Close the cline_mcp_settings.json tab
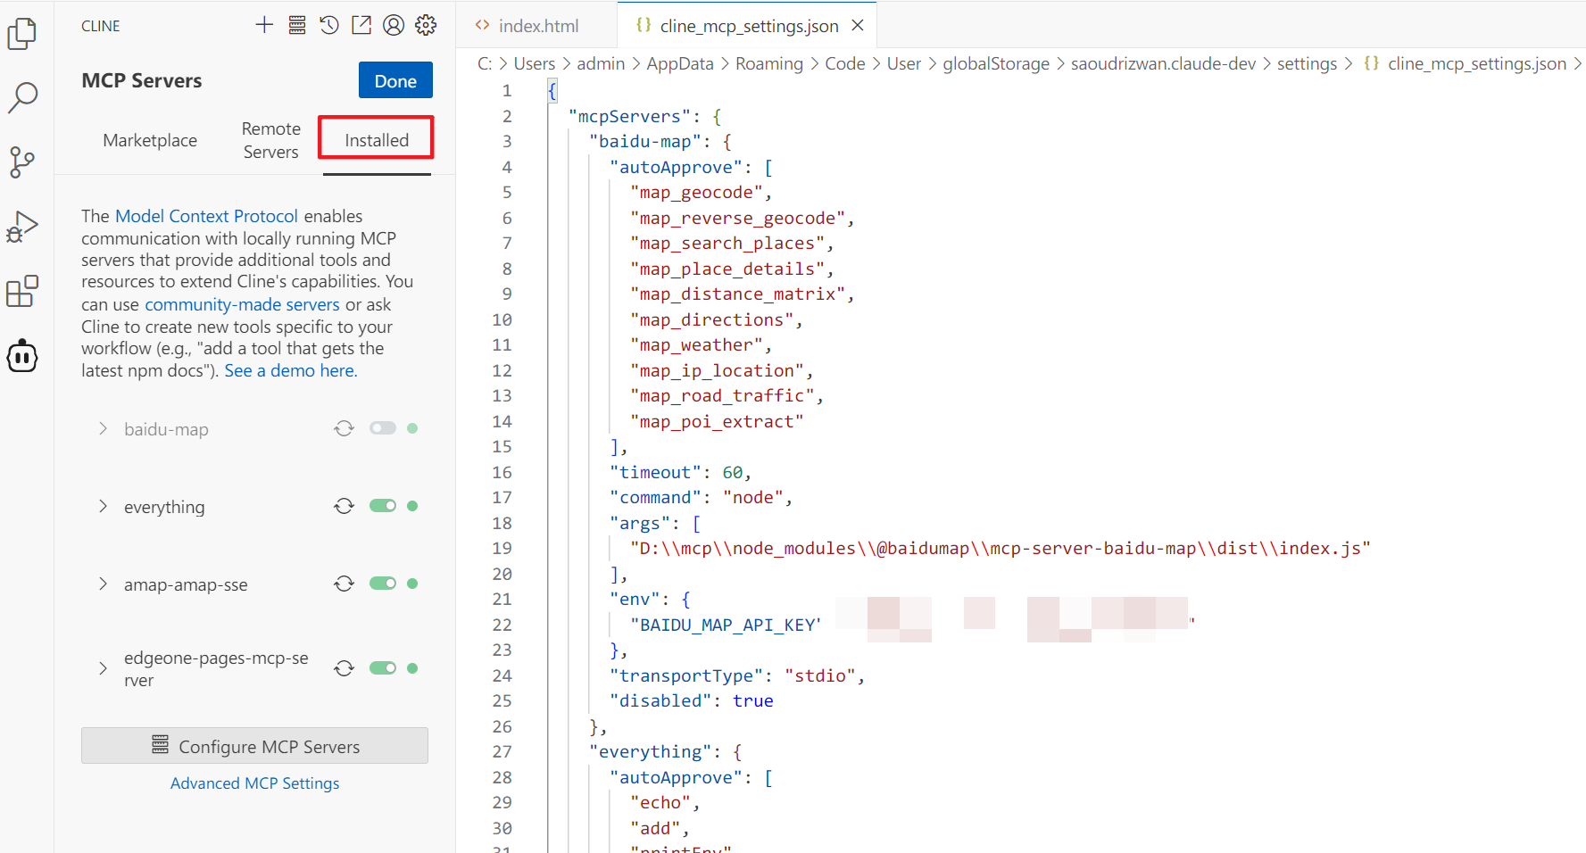 pos(858,25)
